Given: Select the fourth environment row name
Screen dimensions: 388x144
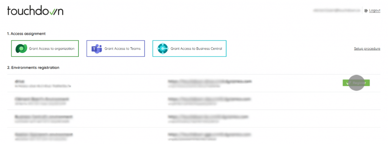Looking at the screenshot, I should [44, 135].
